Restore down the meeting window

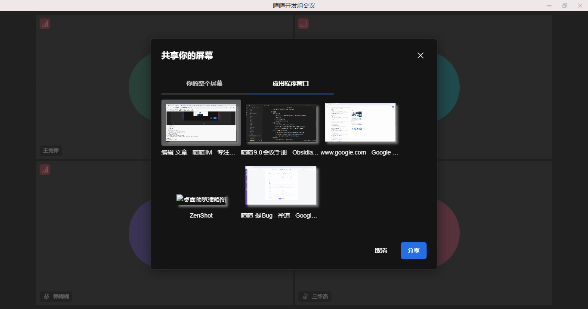coord(565,6)
